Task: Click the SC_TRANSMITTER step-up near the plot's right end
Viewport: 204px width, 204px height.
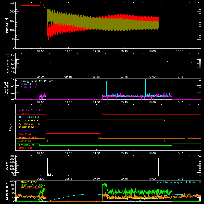Action: (192, 124)
